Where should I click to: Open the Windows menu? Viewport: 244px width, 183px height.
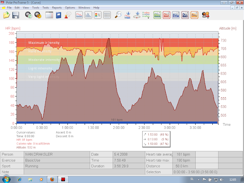[84, 8]
